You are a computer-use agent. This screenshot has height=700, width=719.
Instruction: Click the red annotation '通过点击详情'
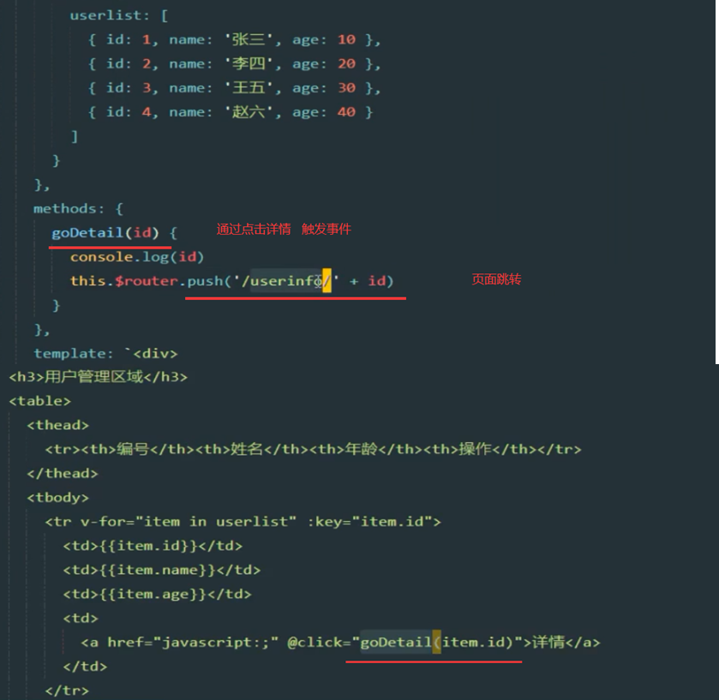pos(253,230)
